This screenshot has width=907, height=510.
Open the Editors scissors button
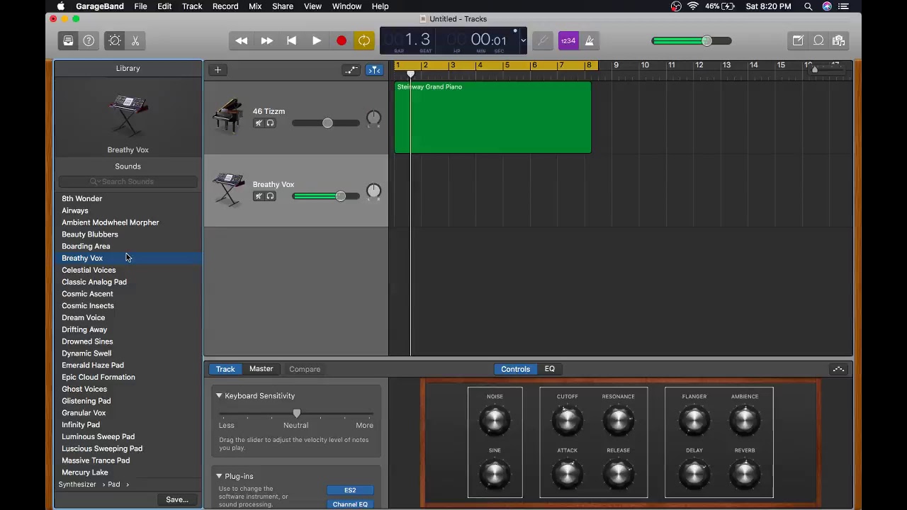point(135,41)
